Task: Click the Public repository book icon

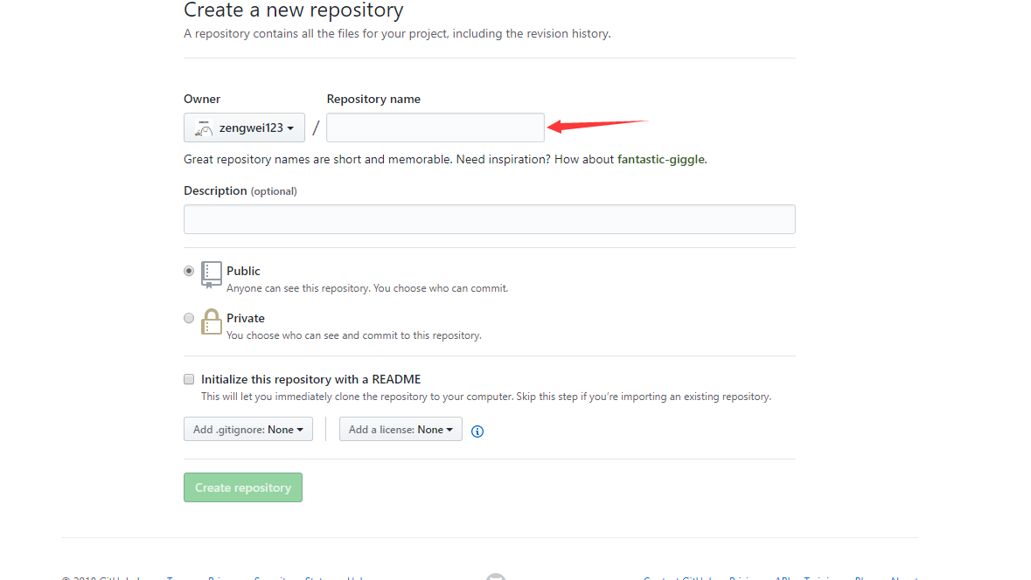Action: [211, 274]
